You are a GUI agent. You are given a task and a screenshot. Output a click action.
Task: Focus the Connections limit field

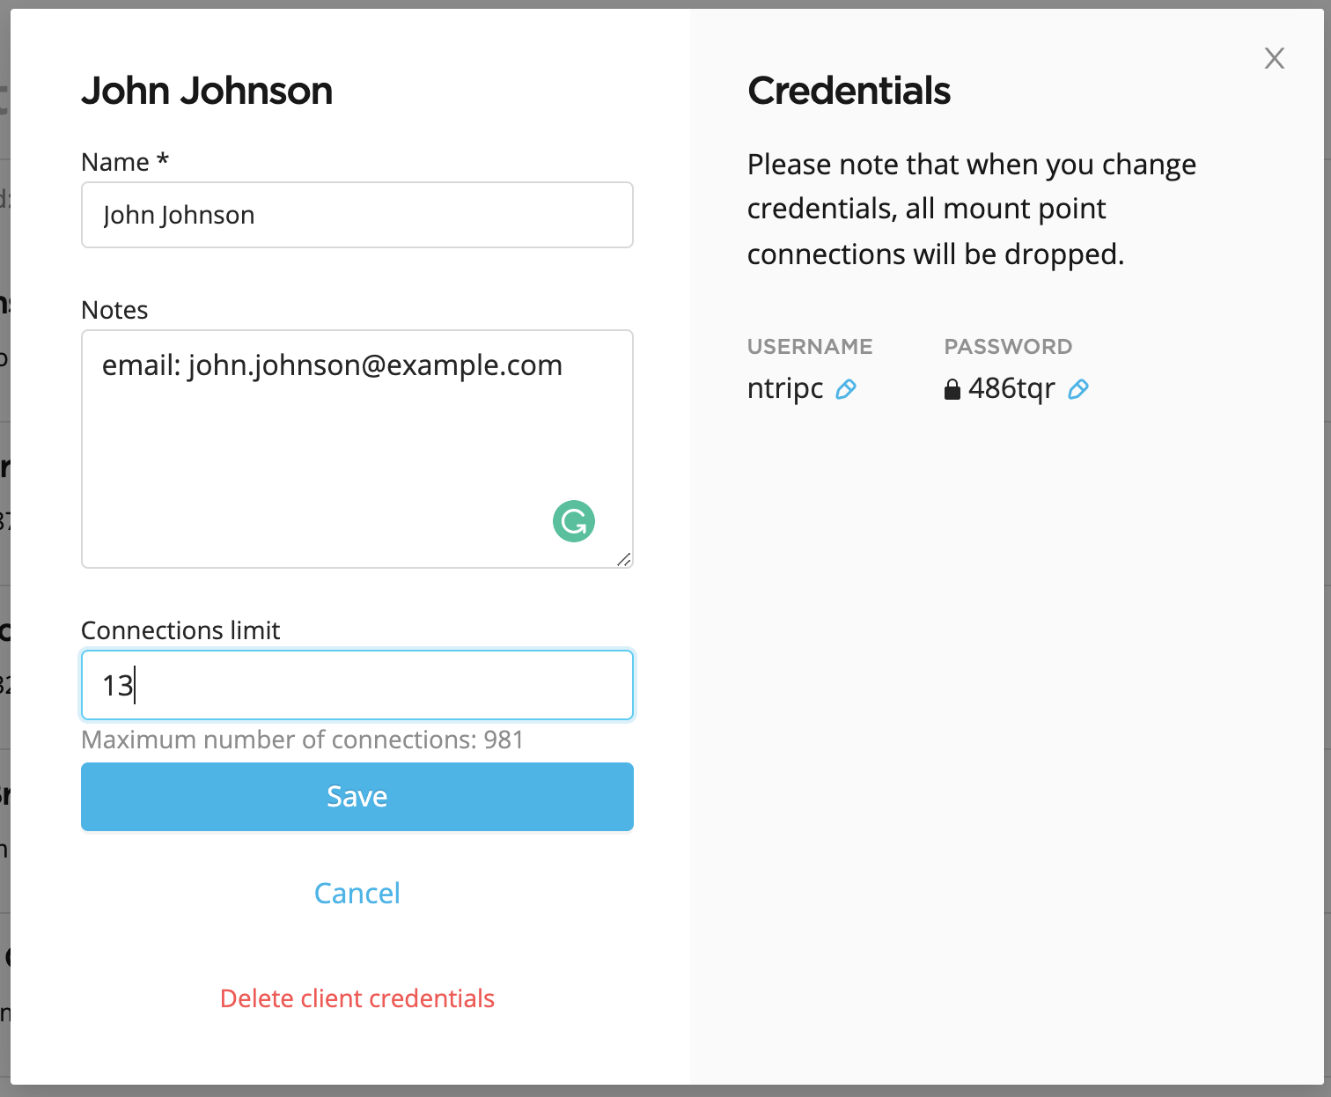click(x=357, y=685)
